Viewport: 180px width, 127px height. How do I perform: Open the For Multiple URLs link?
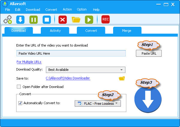[x=29, y=62]
